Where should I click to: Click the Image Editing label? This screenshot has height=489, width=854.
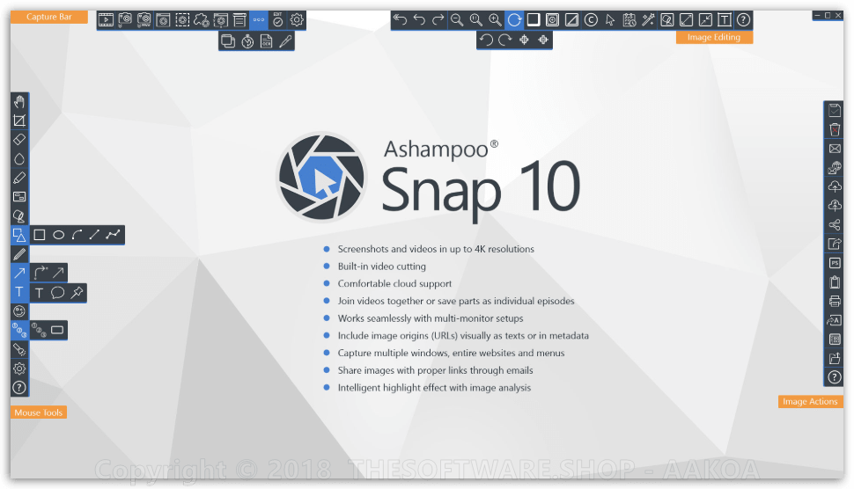click(x=714, y=37)
